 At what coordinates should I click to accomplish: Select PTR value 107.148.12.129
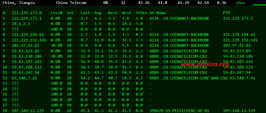(x=239, y=111)
